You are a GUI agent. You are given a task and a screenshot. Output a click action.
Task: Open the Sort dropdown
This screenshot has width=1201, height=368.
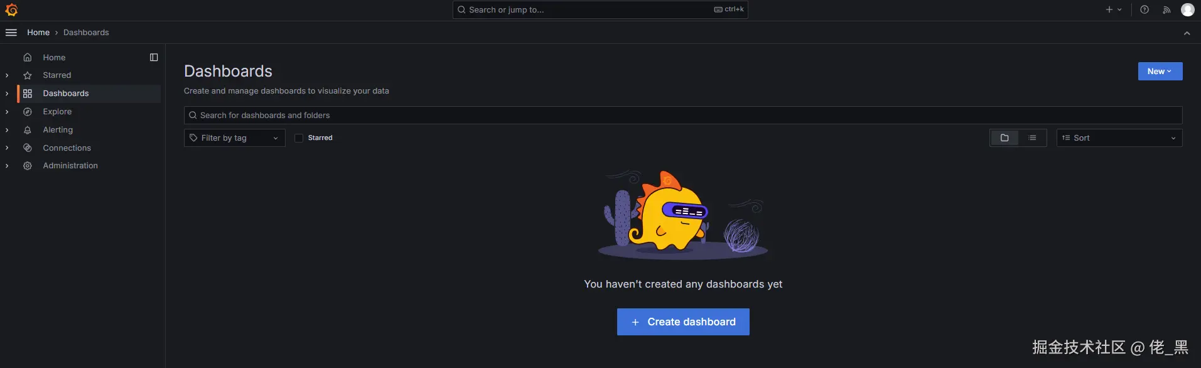pos(1119,138)
